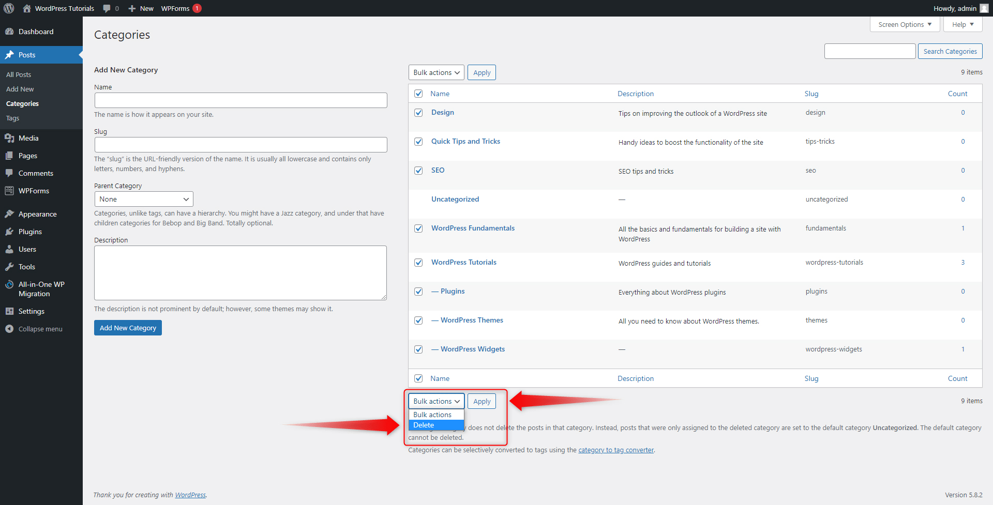Sort by Count column header at top

point(957,94)
